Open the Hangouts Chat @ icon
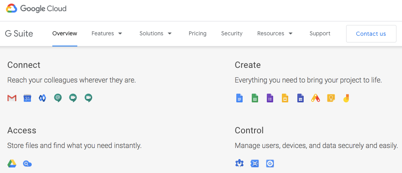The image size is (402, 173). pyautogui.click(x=58, y=98)
